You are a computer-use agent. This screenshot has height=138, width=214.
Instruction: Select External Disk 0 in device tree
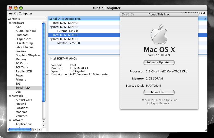click(x=84, y=31)
